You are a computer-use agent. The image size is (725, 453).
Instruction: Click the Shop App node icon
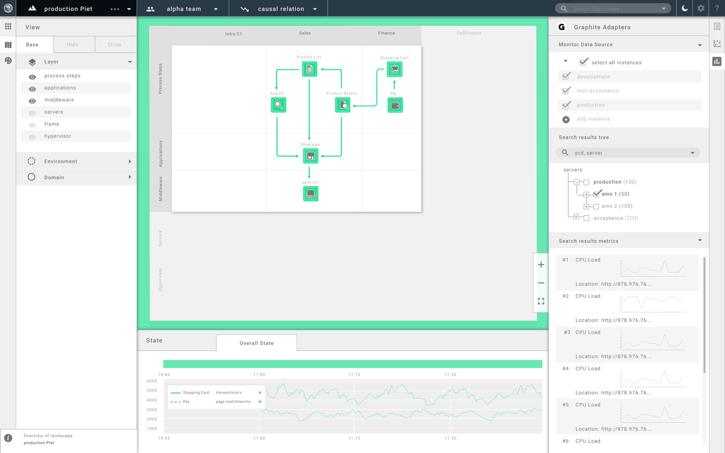coord(311,156)
